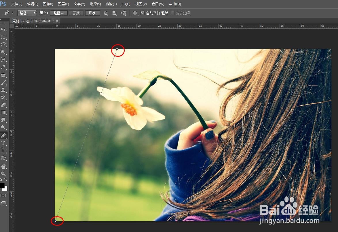Open the 滤镜(T) menu

click(111, 4)
